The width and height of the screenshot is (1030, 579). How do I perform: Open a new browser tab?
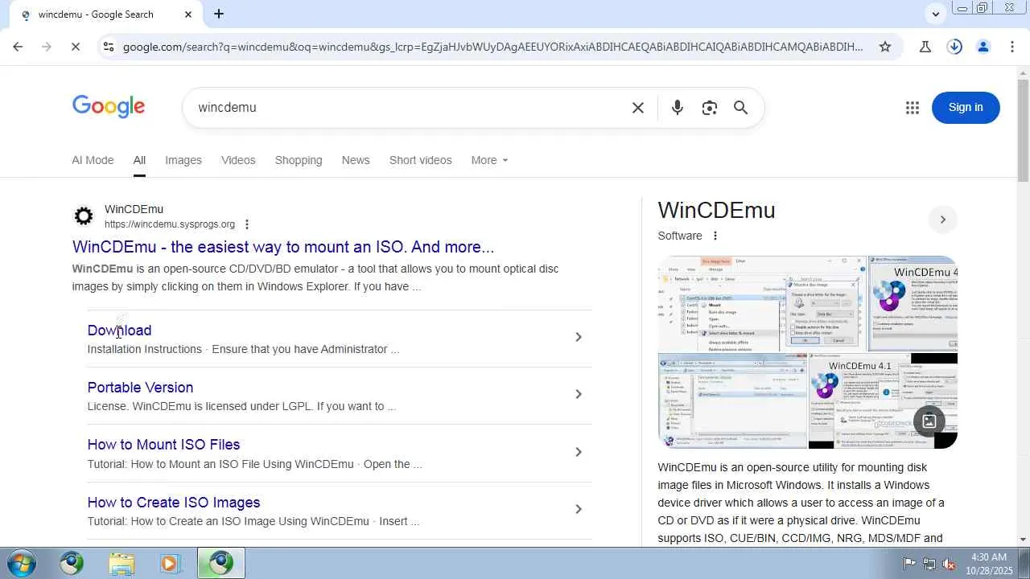pos(219,14)
